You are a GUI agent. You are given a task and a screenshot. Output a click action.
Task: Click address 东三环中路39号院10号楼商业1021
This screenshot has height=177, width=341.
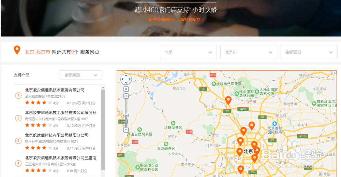[x=51, y=142]
